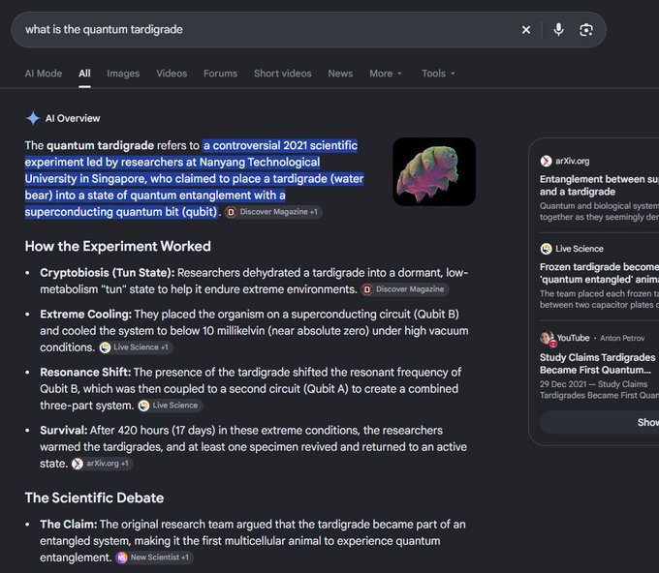Click the Live Science favicon in sidebar

point(546,249)
